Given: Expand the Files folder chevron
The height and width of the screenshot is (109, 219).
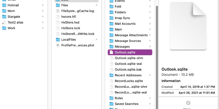Looking at the screenshot, I should click(96, 5).
